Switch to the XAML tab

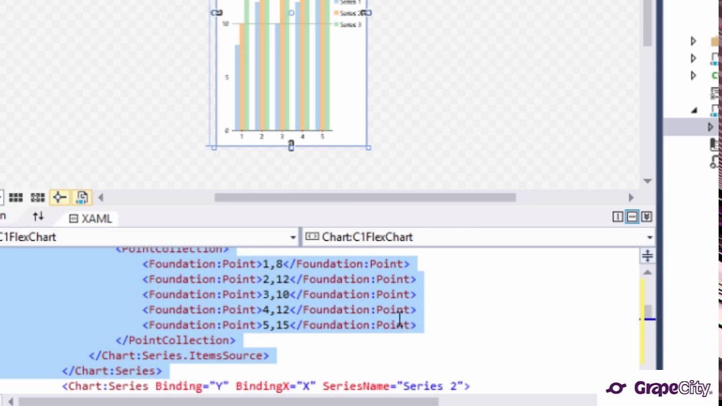pos(90,219)
